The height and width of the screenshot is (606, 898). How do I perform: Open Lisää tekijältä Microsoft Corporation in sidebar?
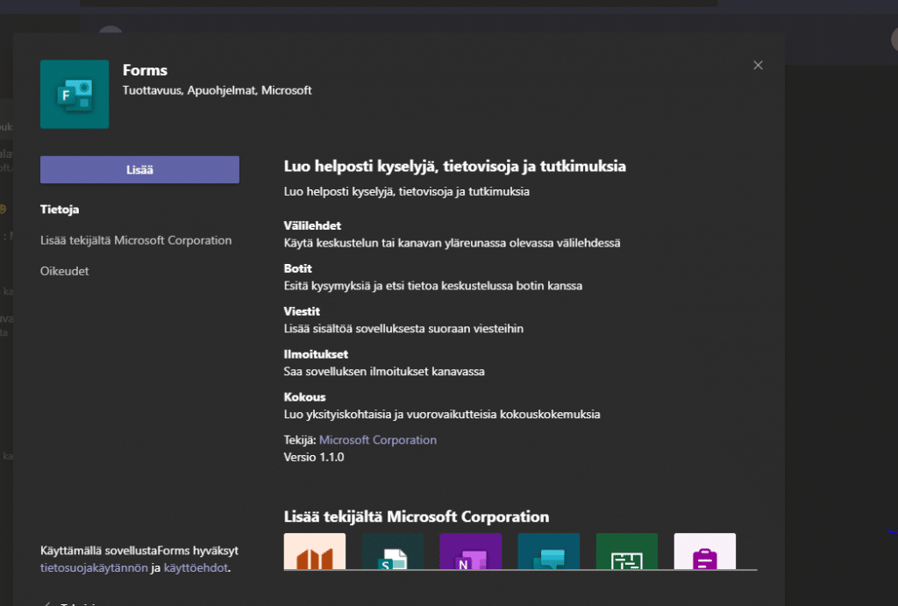pos(136,240)
